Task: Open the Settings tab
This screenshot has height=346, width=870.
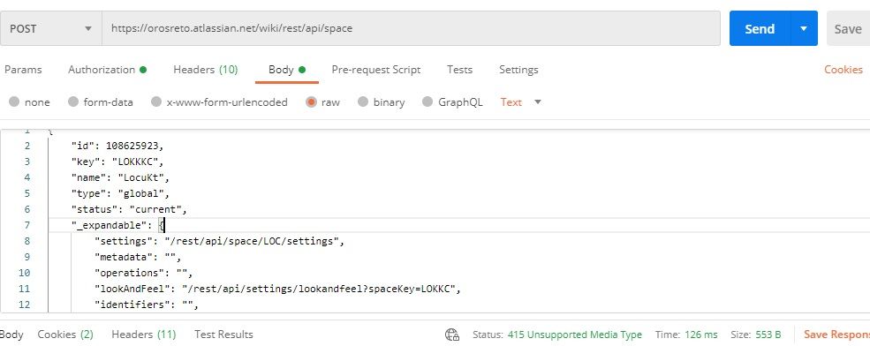Action: pyautogui.click(x=518, y=70)
